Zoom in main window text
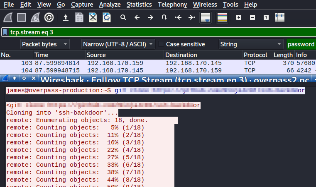316x187 pixels. coord(239,17)
